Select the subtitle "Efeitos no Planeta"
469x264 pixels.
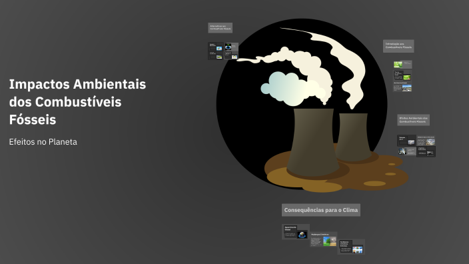[x=43, y=141]
